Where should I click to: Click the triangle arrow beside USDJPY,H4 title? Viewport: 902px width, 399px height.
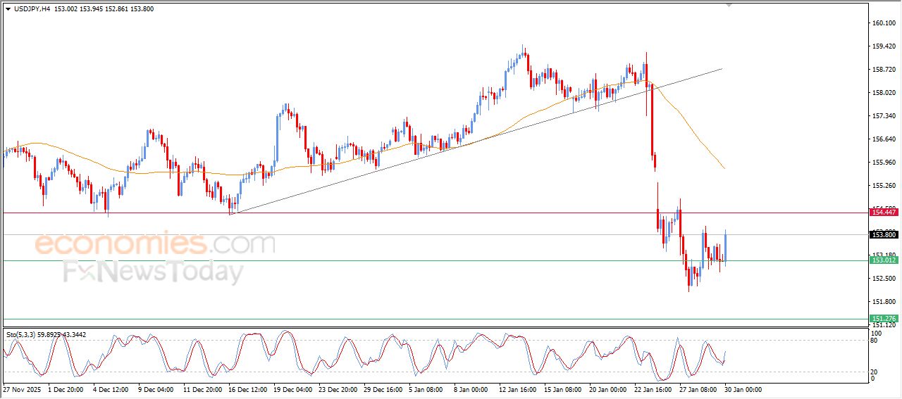point(8,9)
